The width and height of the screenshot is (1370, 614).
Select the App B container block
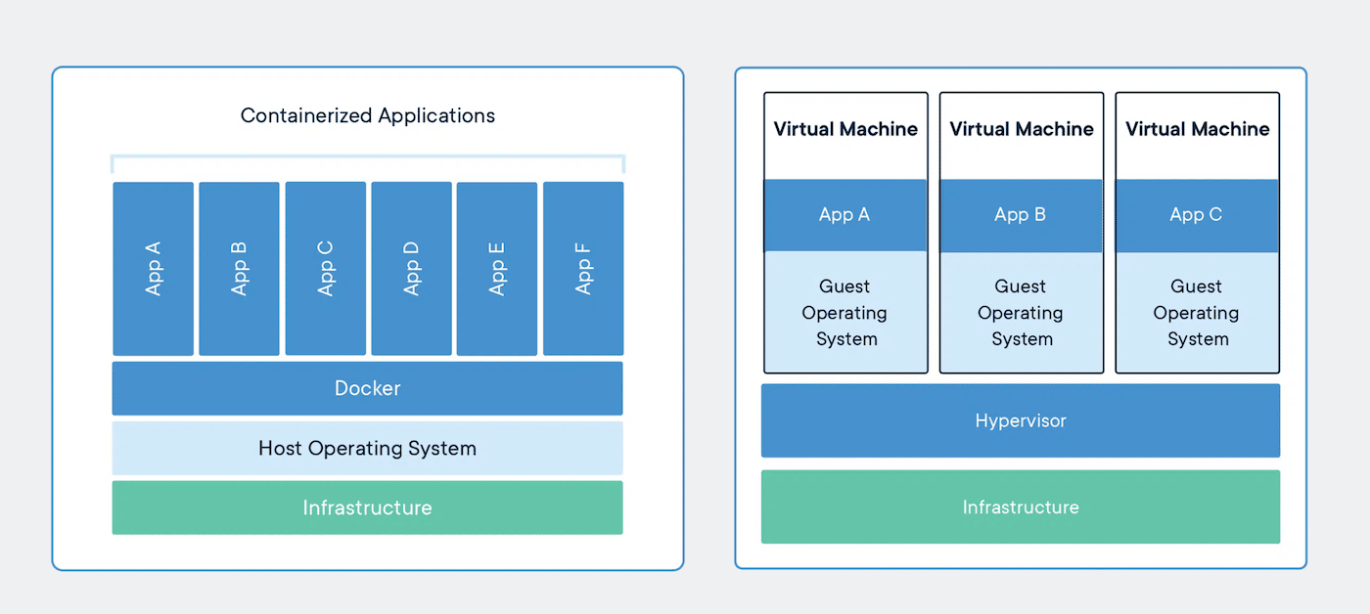click(x=239, y=267)
